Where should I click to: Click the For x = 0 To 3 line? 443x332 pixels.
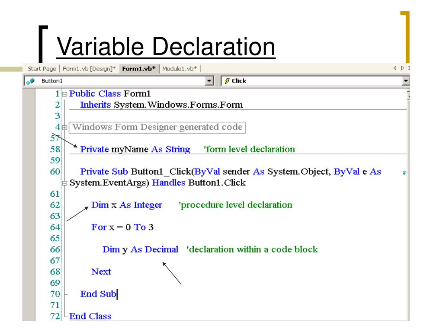point(122,227)
